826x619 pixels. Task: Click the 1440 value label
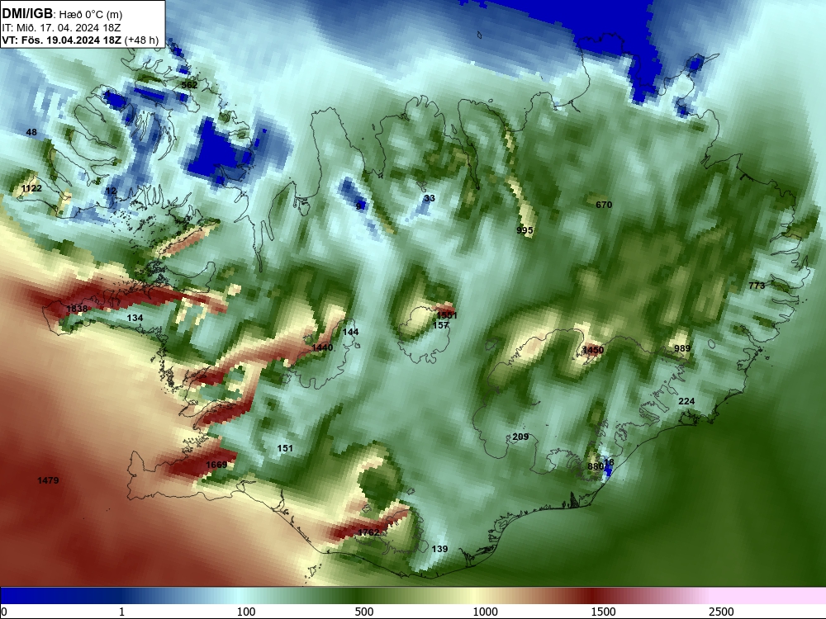(x=322, y=347)
